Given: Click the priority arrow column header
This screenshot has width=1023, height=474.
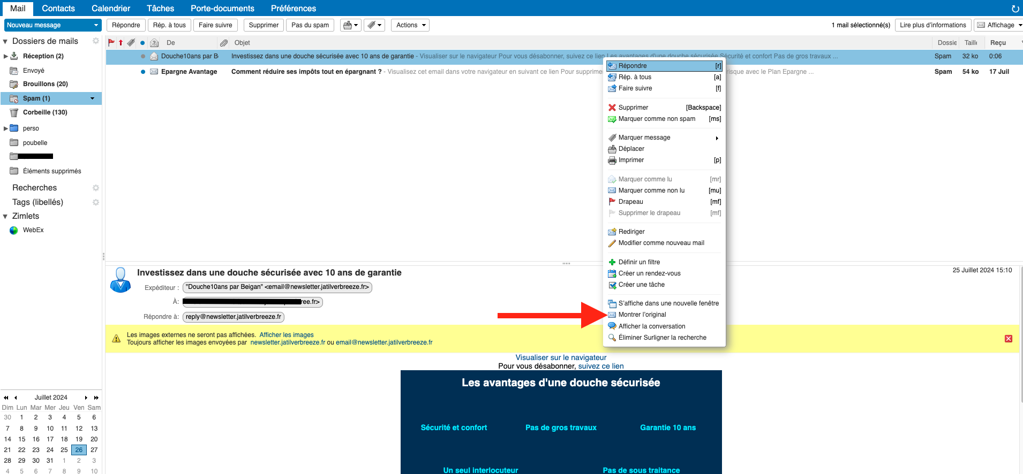Looking at the screenshot, I should (121, 43).
